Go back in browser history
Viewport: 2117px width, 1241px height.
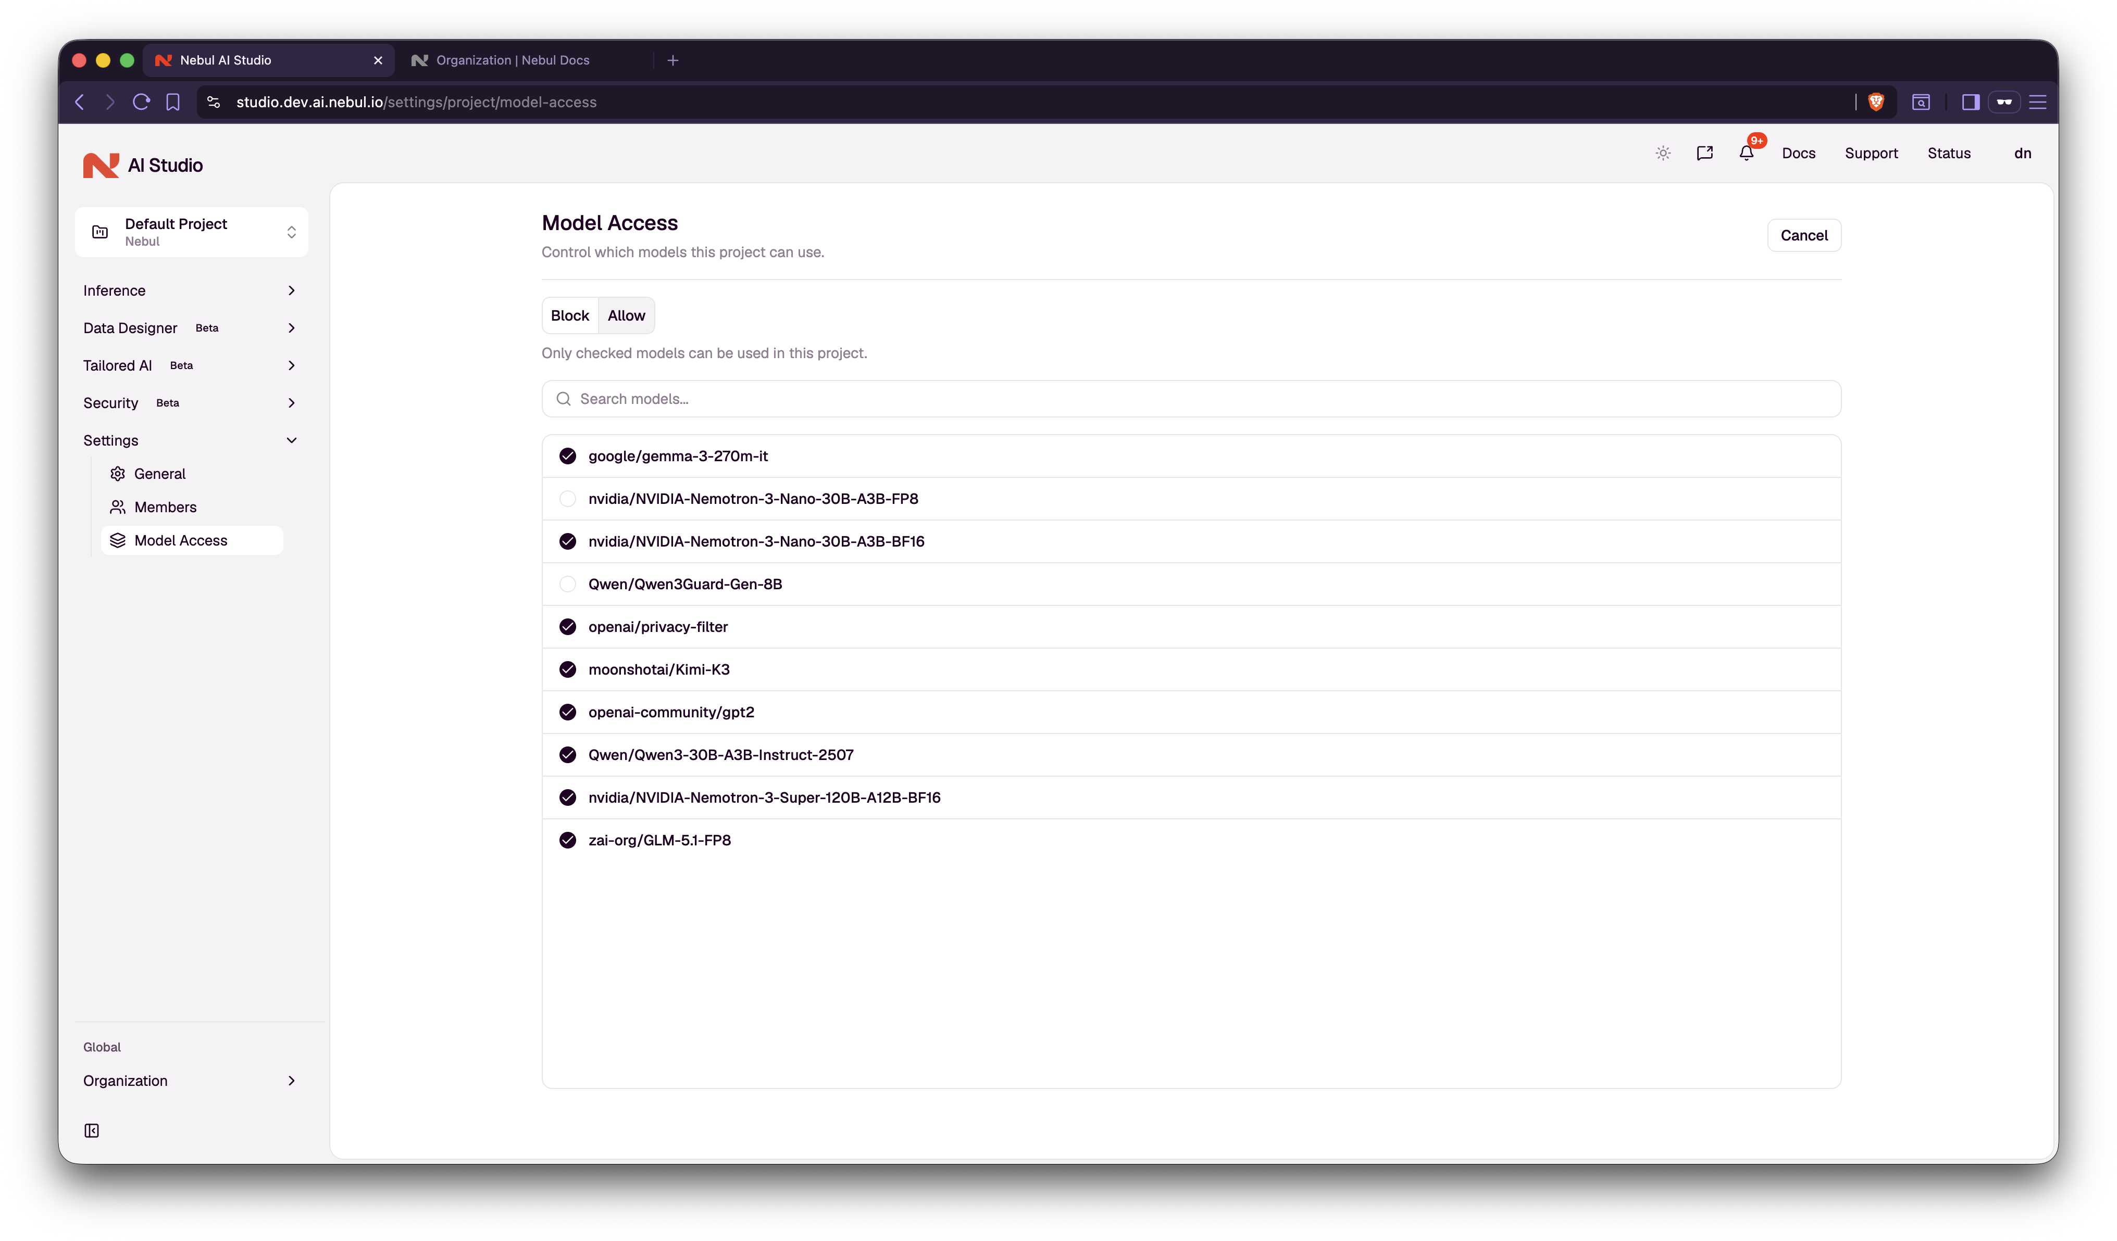[80, 102]
